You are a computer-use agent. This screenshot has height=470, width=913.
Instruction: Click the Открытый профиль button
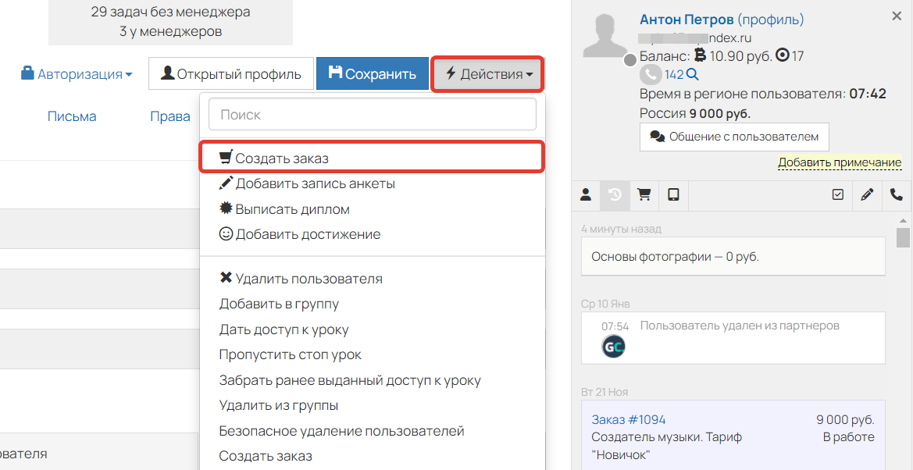[231, 73]
